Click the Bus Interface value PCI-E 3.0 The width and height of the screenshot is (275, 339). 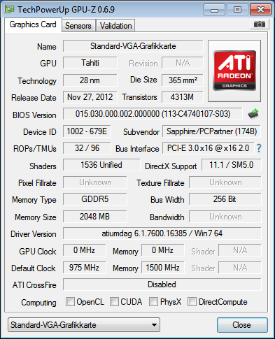[x=209, y=148]
